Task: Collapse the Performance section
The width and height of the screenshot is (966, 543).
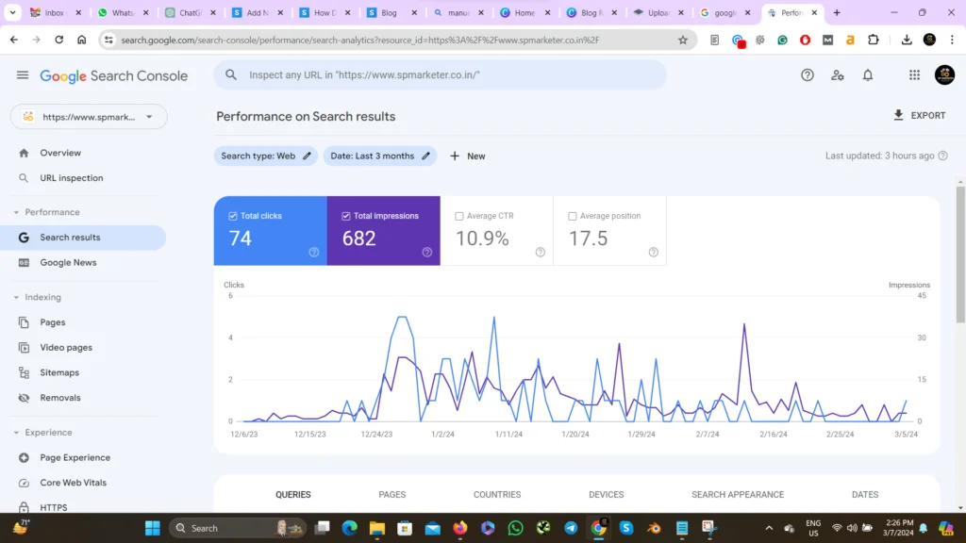Action: [x=17, y=212]
